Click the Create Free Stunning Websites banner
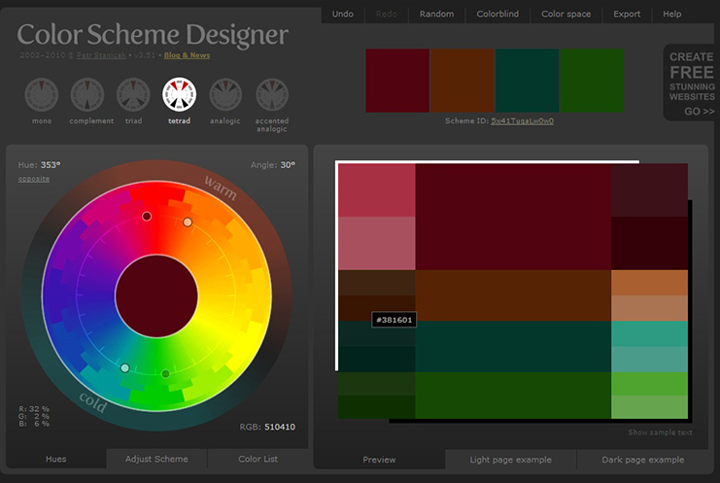The width and height of the screenshot is (720, 483). [x=691, y=85]
